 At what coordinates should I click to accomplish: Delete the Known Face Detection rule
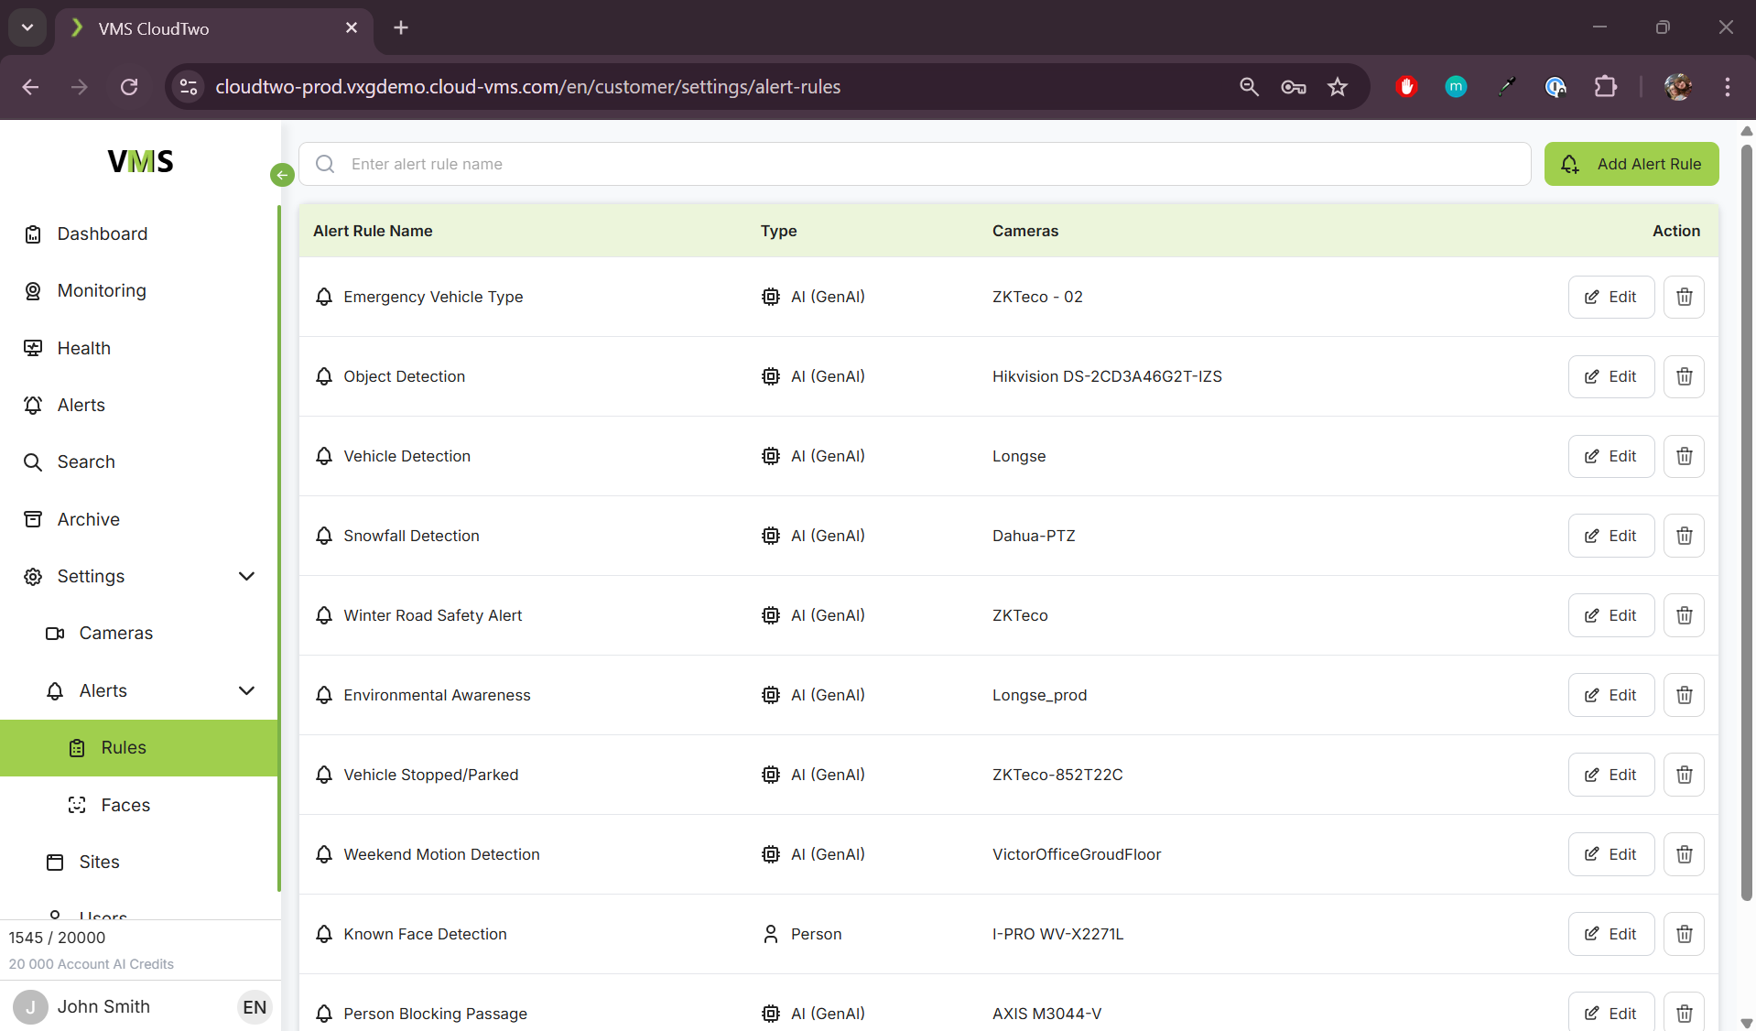coord(1684,934)
